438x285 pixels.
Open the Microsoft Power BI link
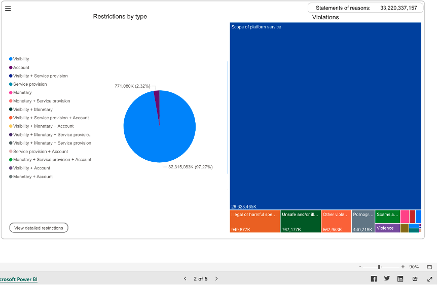(x=18, y=279)
